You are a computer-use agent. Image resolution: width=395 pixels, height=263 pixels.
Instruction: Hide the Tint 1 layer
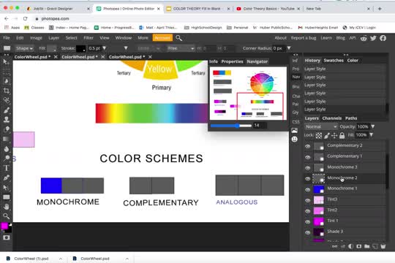307,222
